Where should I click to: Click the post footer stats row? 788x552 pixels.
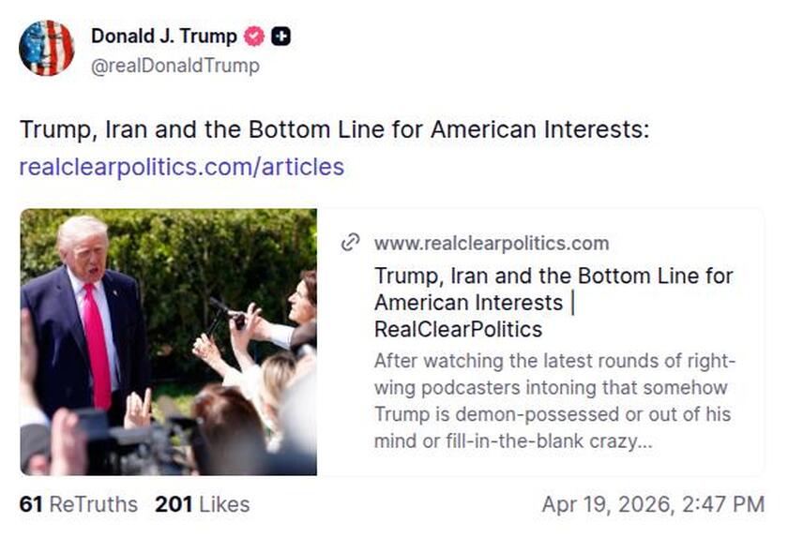(x=394, y=503)
